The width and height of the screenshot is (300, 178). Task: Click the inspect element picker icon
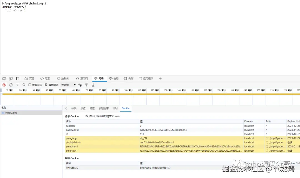click(4, 78)
